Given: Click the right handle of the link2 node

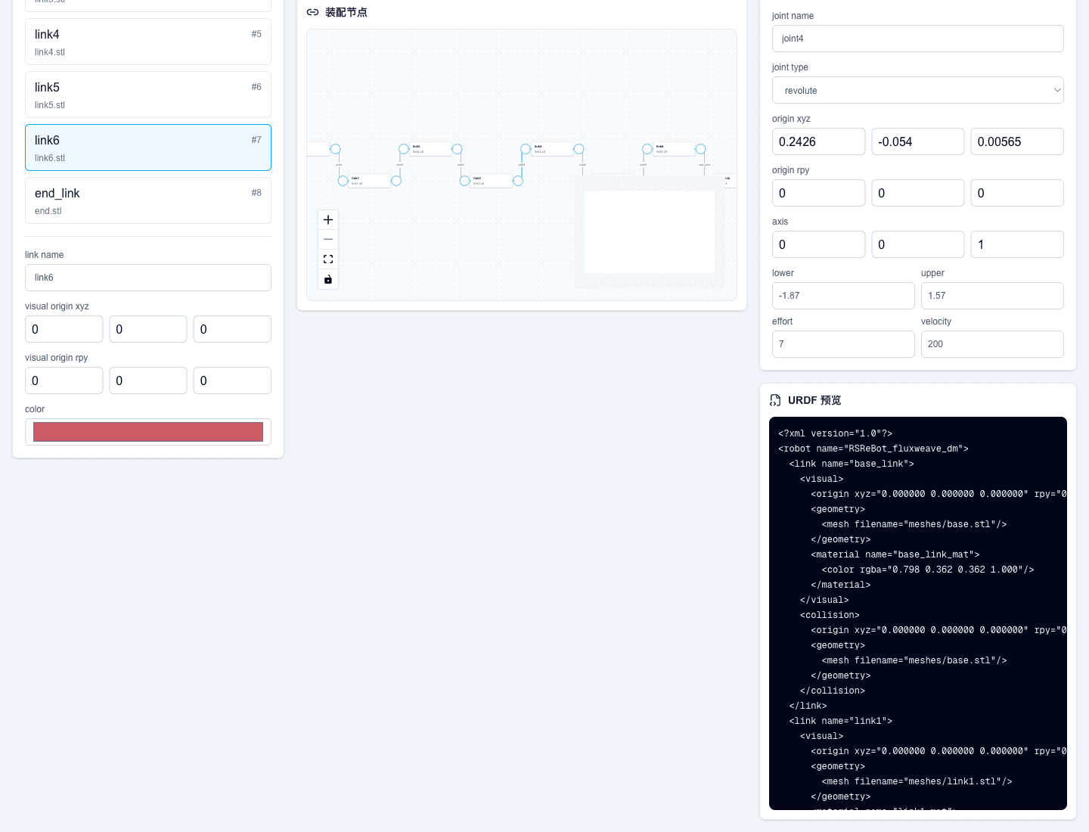Looking at the screenshot, I should [457, 149].
